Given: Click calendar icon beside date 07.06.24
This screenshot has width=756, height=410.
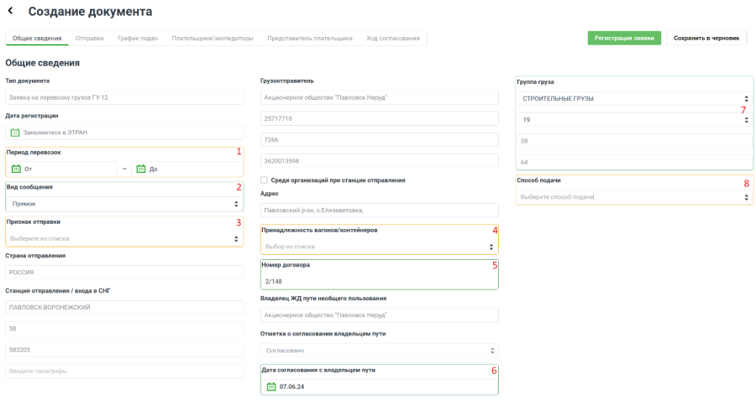Looking at the screenshot, I should pos(271,387).
